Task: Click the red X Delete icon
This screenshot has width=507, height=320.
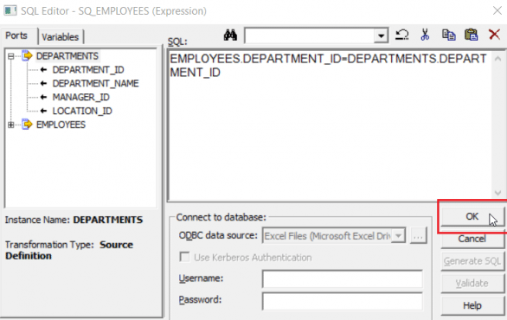Action: 494,35
